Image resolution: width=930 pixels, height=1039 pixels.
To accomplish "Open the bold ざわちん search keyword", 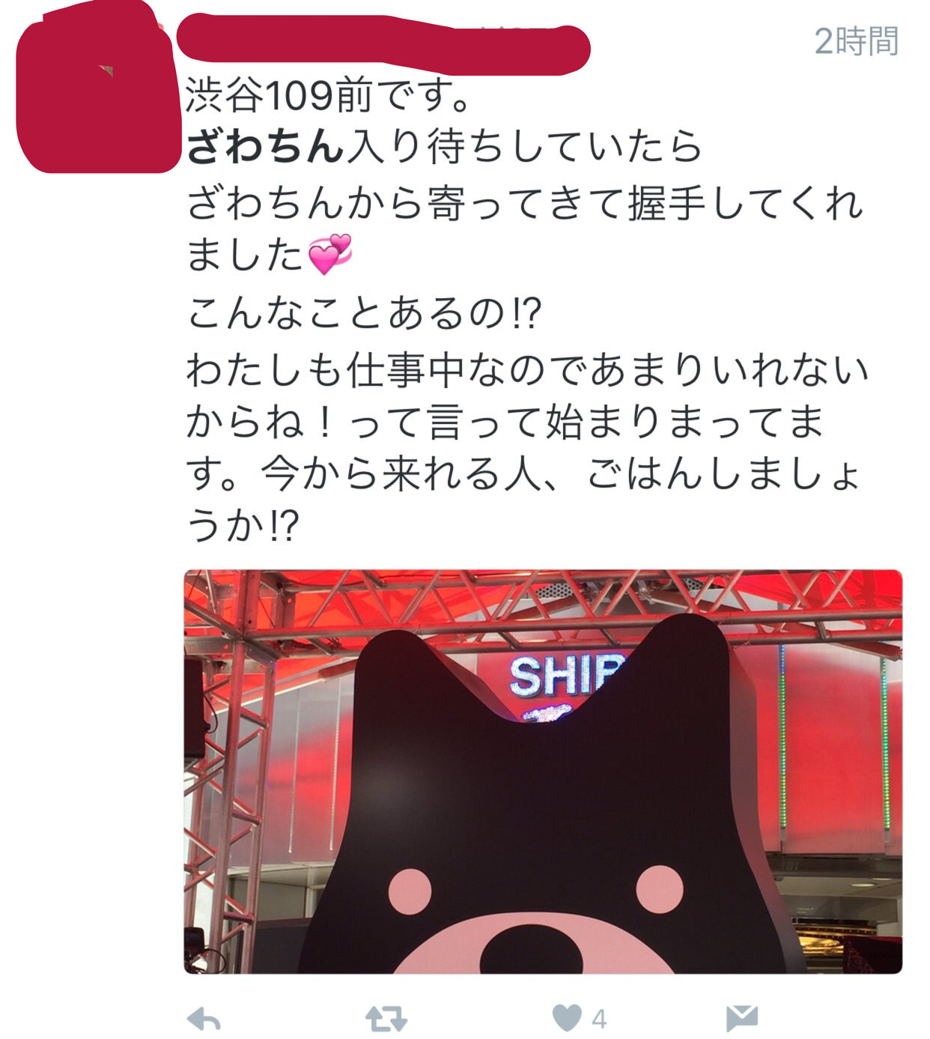I will click(265, 145).
